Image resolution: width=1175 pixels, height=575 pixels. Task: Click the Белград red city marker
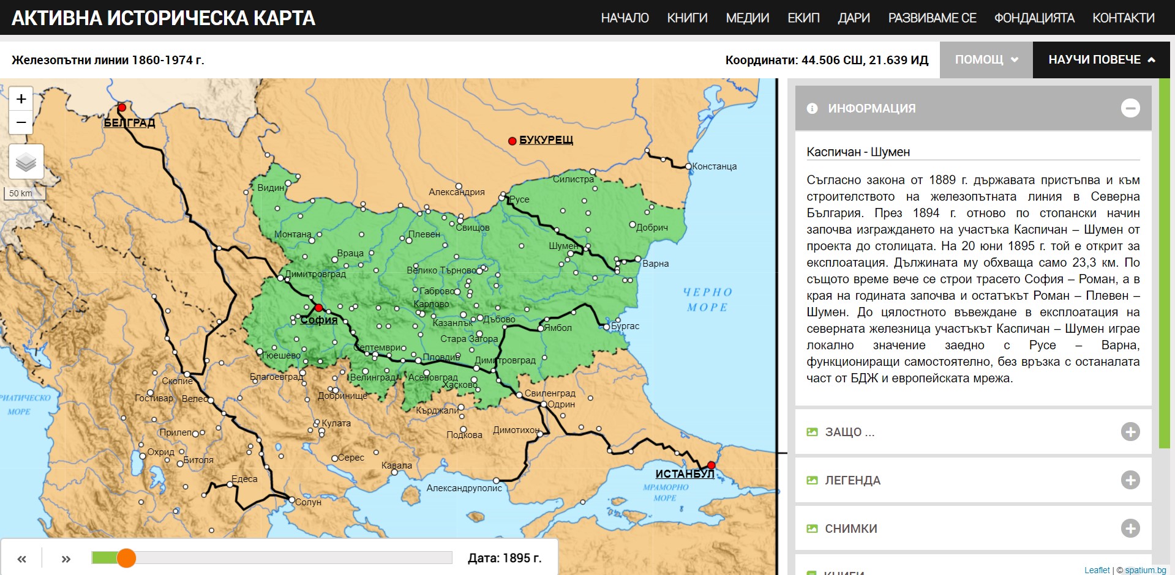click(122, 108)
